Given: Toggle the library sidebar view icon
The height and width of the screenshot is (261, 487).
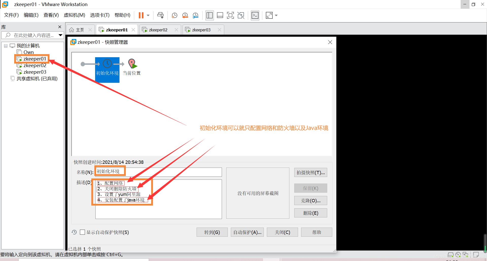Looking at the screenshot, I should pos(210,15).
